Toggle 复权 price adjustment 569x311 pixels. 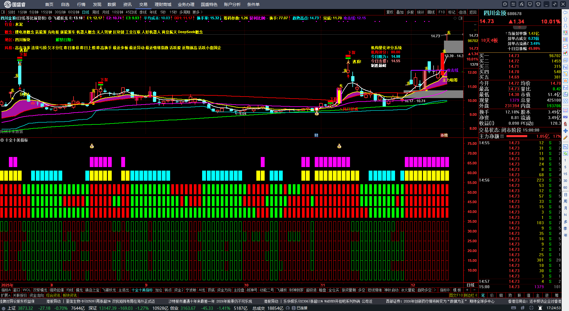coord(390,12)
